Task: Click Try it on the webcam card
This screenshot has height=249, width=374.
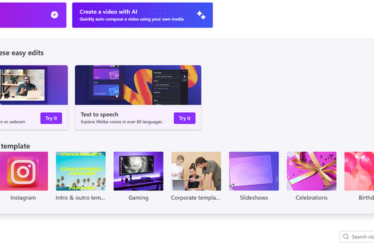Action: click(x=51, y=118)
